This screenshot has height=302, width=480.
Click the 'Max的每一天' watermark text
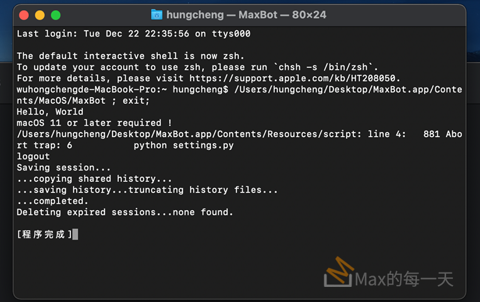pyautogui.click(x=404, y=279)
